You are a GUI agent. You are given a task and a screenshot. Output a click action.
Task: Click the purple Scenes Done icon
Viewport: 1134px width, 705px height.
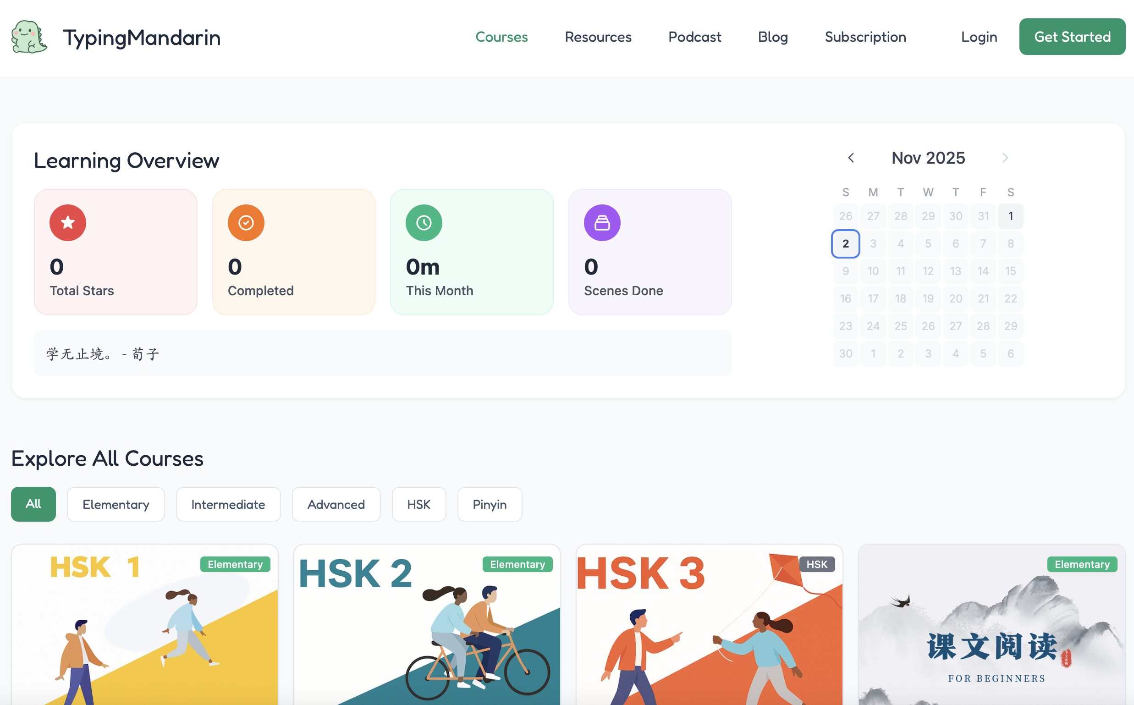pos(601,223)
